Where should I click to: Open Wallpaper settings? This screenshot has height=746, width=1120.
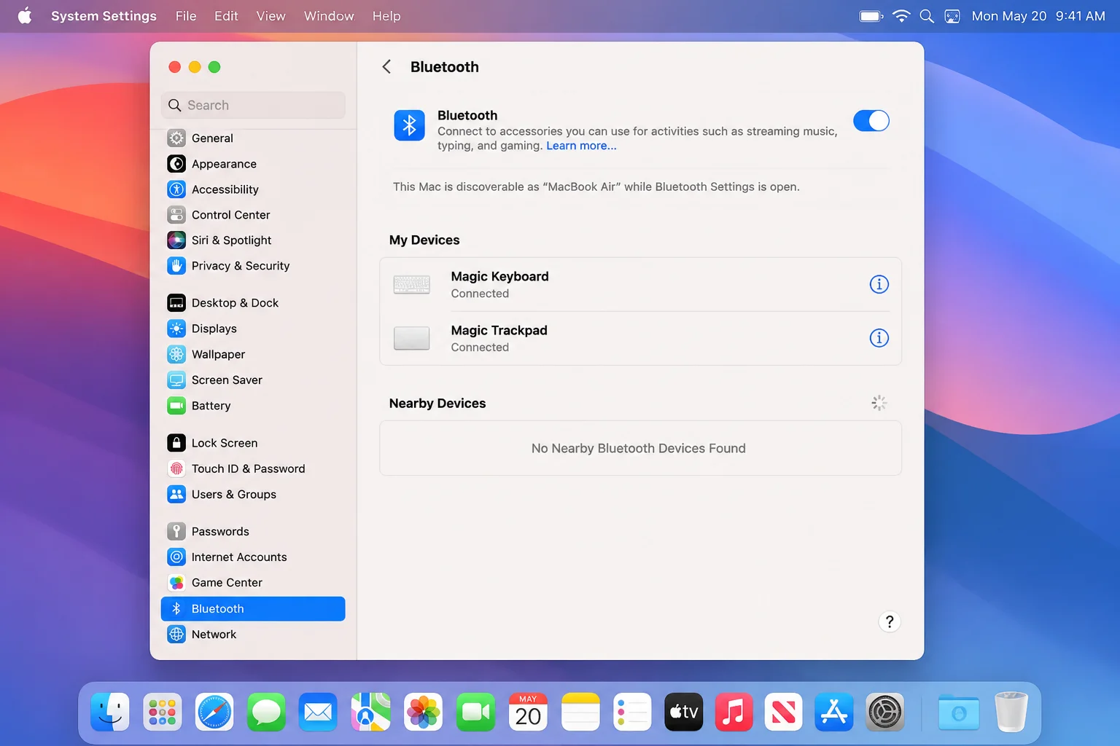click(253, 354)
